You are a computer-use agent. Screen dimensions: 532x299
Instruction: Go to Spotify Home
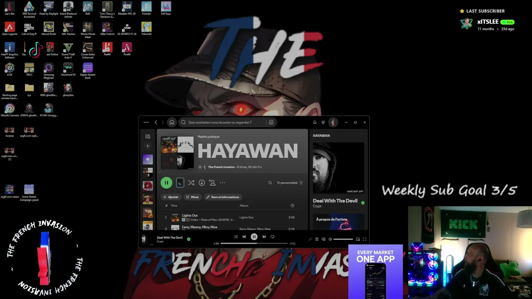coord(172,123)
